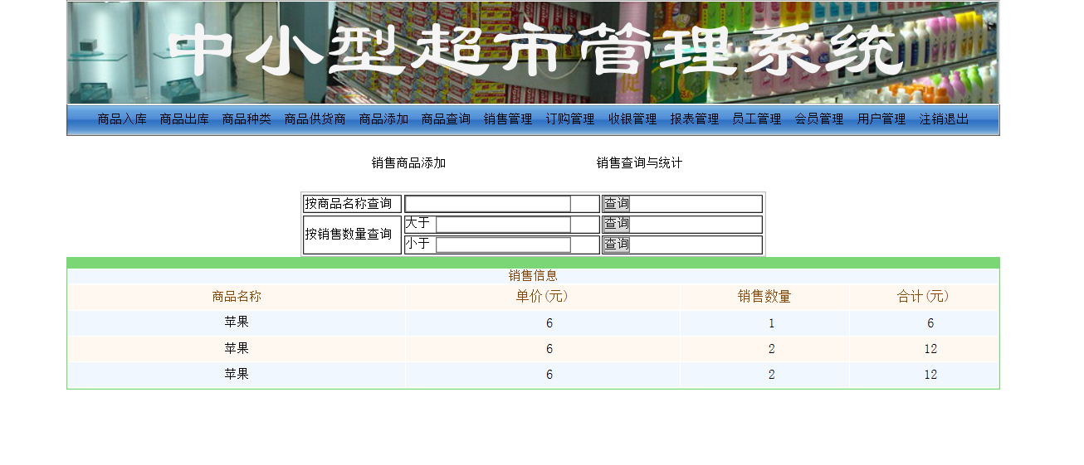Open the 报表管理 menu entry

[x=695, y=119]
